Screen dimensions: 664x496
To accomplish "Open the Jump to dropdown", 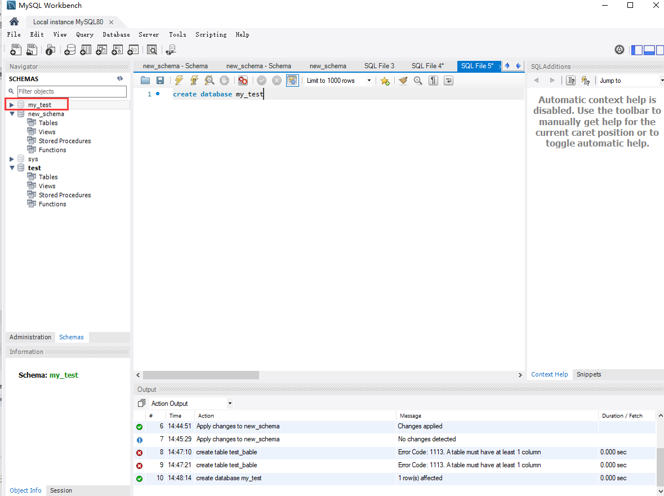I will (x=661, y=81).
